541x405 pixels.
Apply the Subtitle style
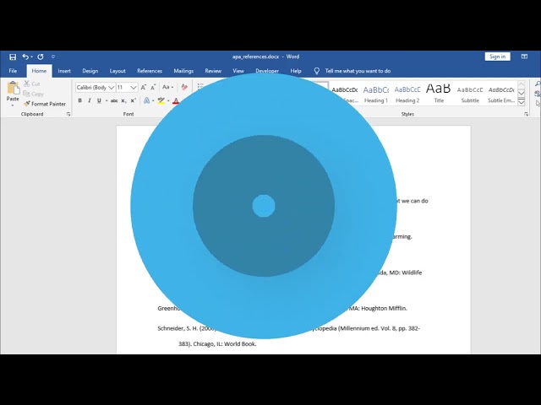[x=470, y=94]
